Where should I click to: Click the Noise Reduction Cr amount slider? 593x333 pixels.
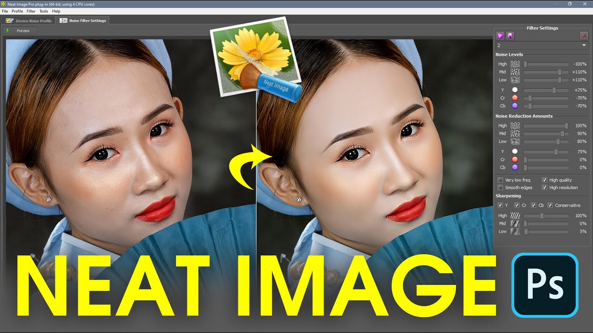pos(546,160)
